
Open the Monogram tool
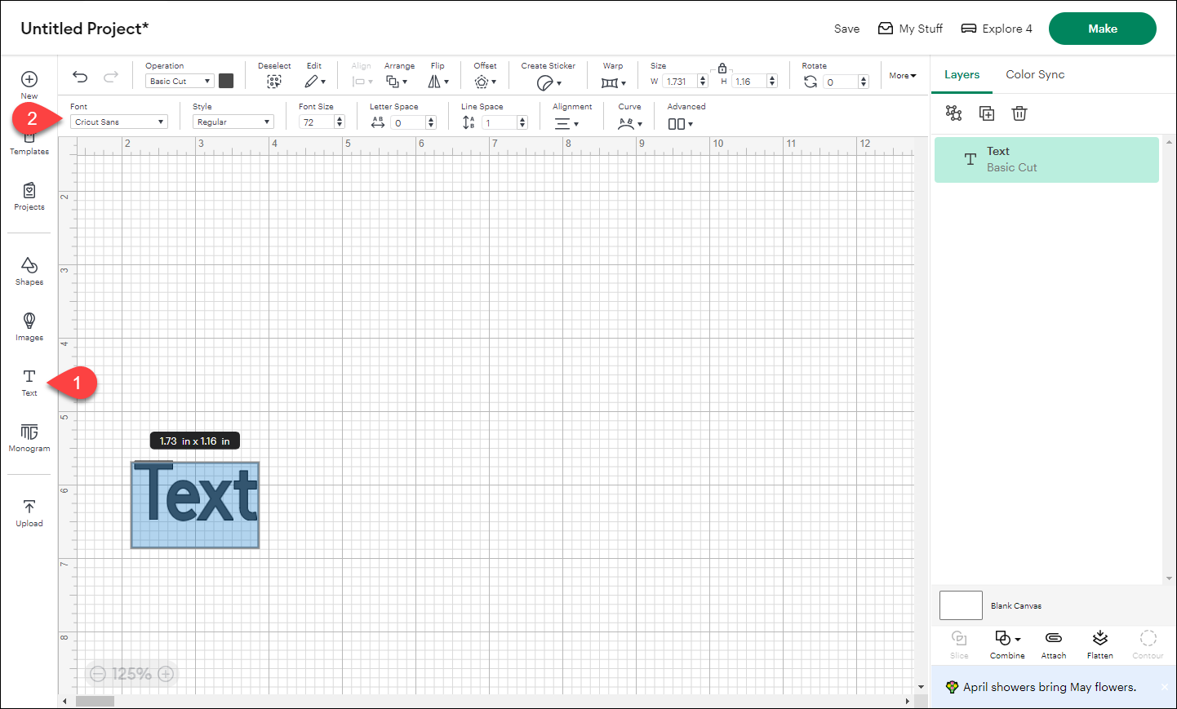29,439
